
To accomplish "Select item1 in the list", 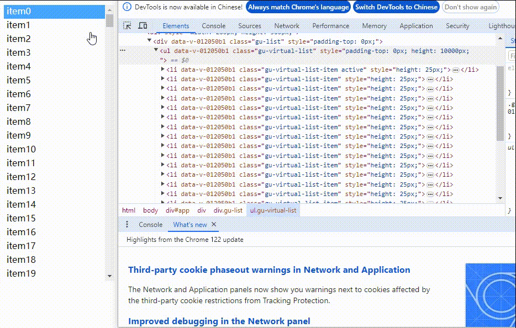I will 54,25.
